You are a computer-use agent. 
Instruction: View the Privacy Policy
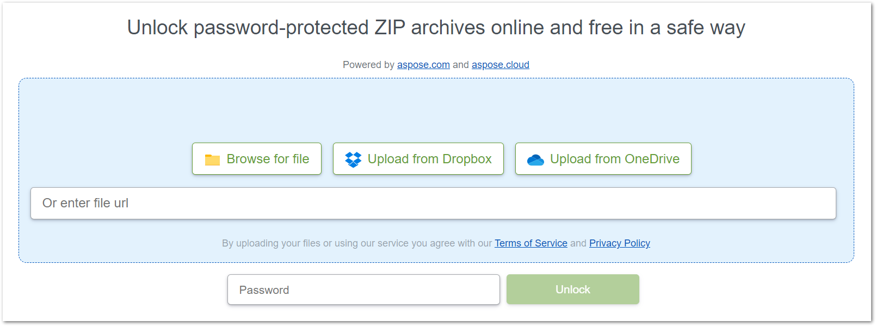click(619, 243)
